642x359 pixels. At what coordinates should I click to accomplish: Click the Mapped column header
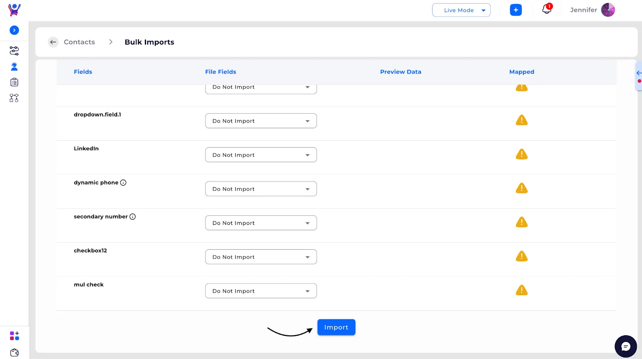pyautogui.click(x=522, y=72)
